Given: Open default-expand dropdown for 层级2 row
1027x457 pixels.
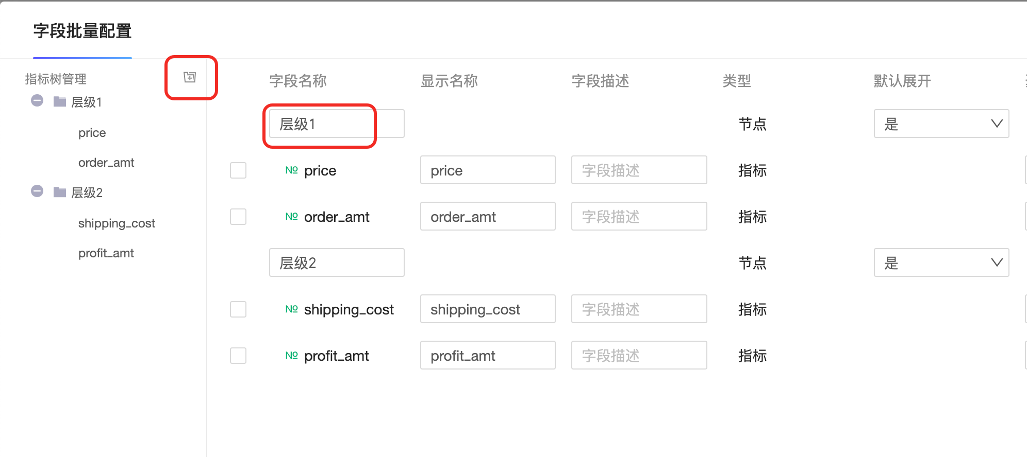Looking at the screenshot, I should [x=941, y=262].
